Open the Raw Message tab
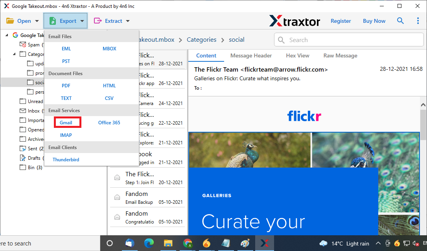 (x=340, y=56)
